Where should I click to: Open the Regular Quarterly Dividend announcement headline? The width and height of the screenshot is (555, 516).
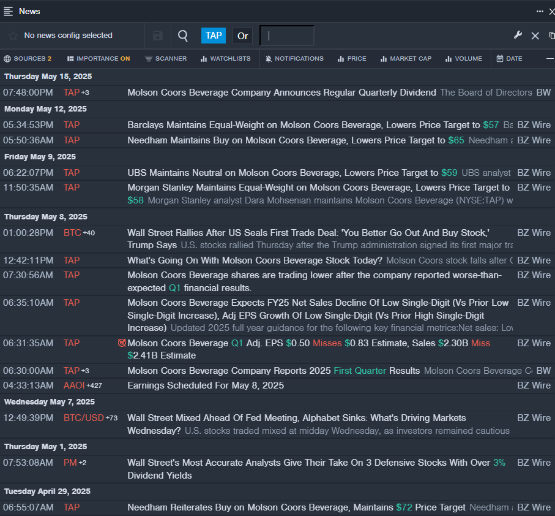click(281, 93)
